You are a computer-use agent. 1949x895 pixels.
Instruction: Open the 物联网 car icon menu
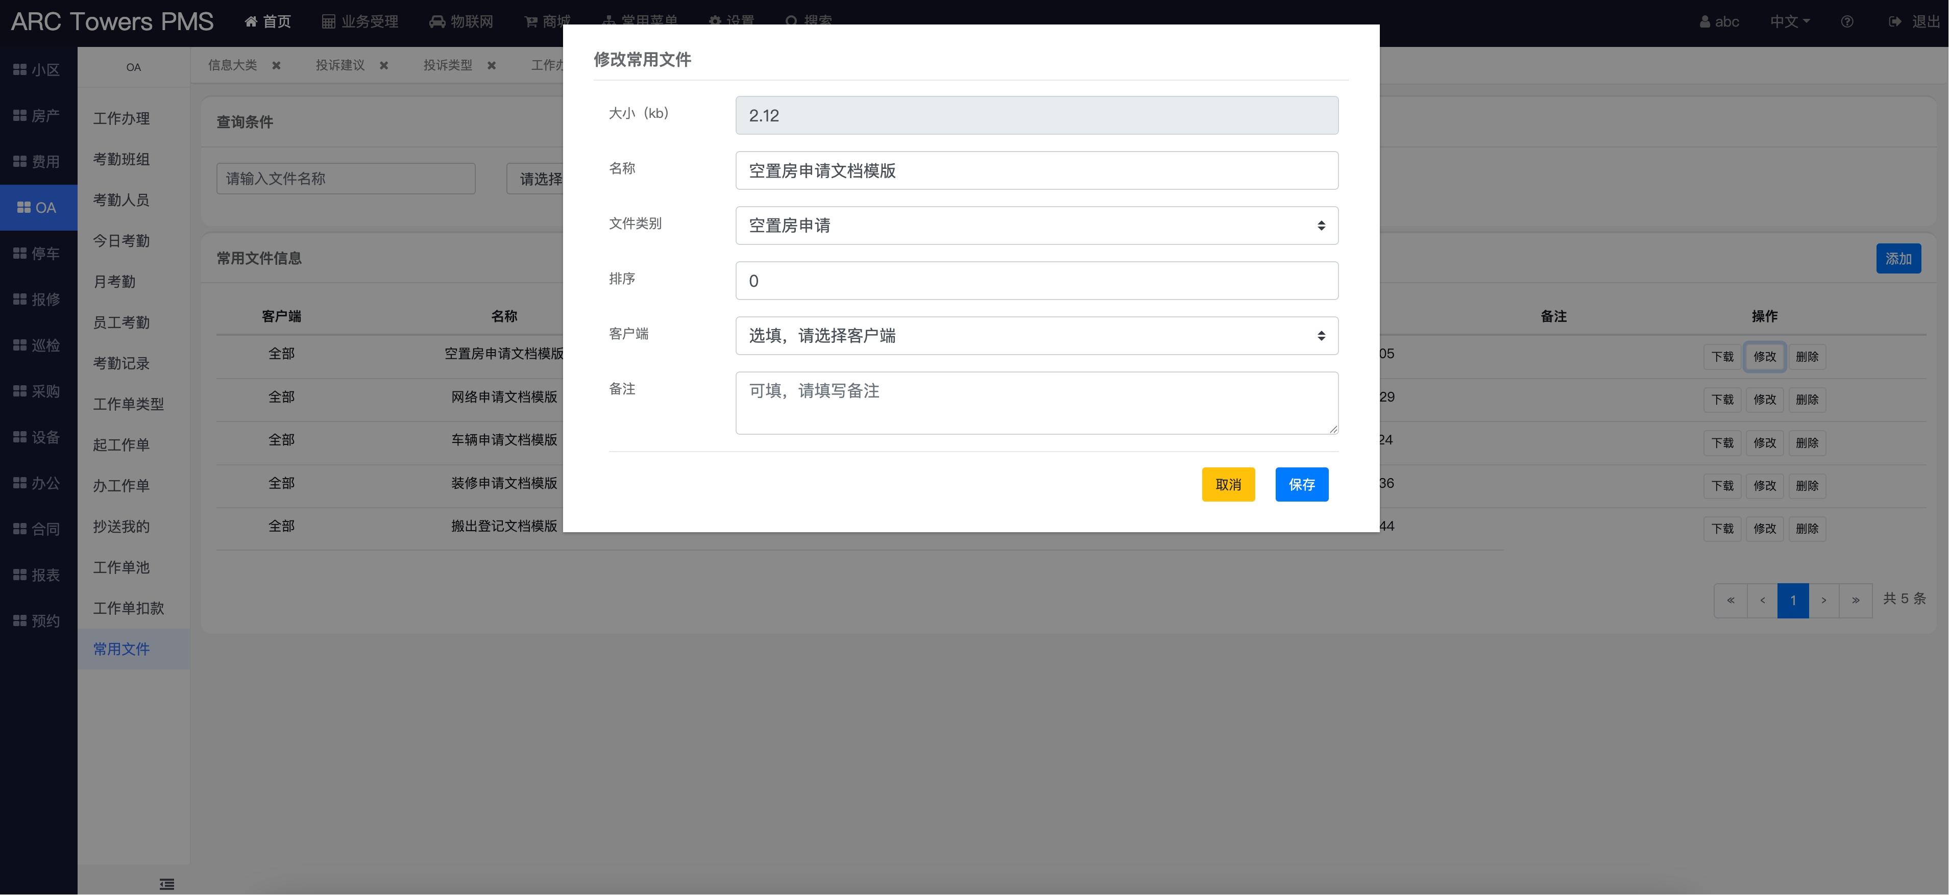436,21
